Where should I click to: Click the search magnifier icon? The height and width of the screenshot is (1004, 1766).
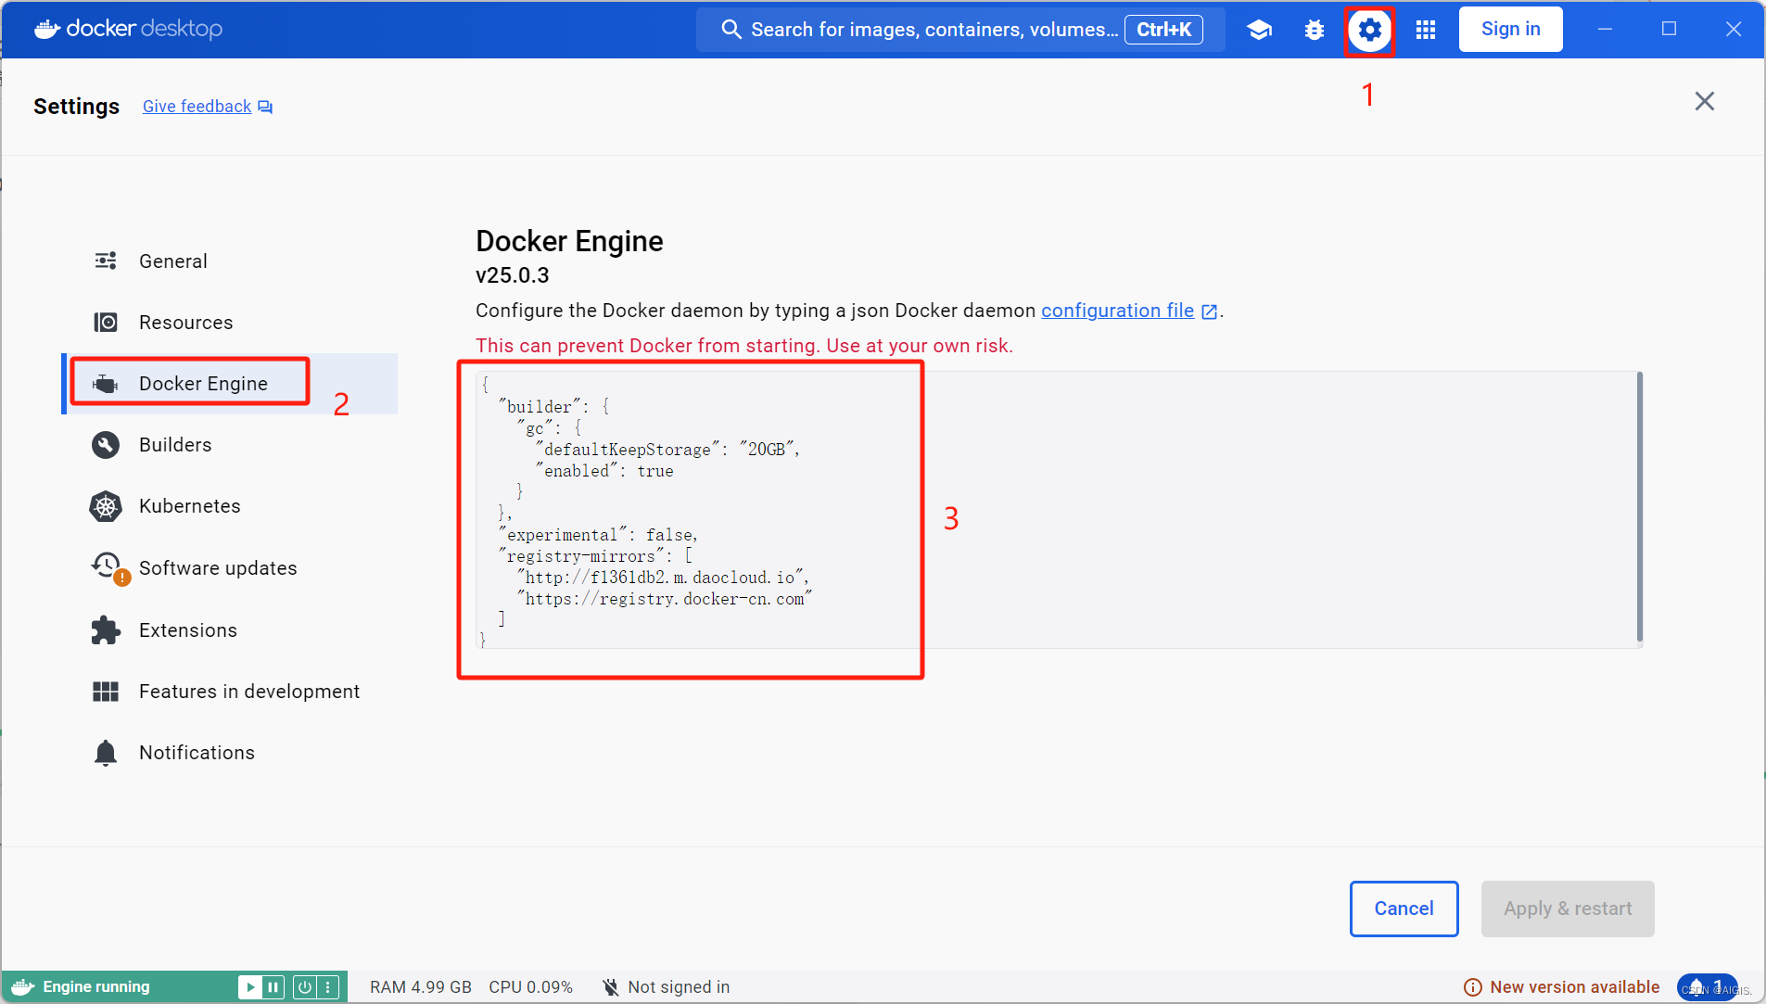[731, 30]
